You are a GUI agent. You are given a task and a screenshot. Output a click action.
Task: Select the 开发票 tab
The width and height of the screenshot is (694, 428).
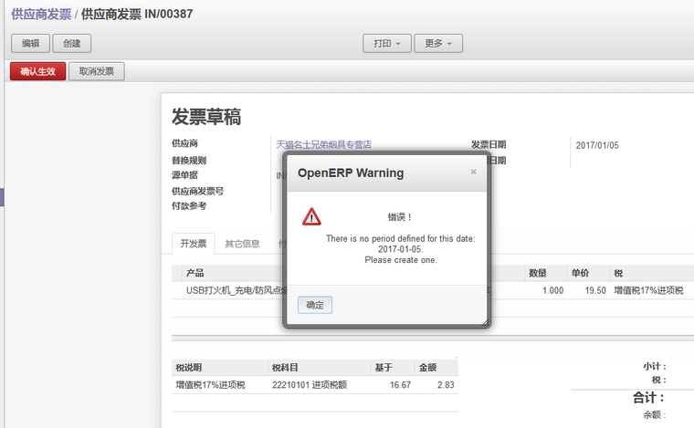194,244
